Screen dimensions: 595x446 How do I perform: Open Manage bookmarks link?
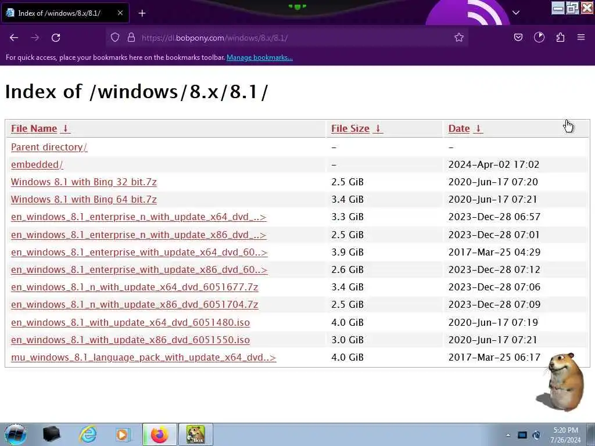point(260,57)
